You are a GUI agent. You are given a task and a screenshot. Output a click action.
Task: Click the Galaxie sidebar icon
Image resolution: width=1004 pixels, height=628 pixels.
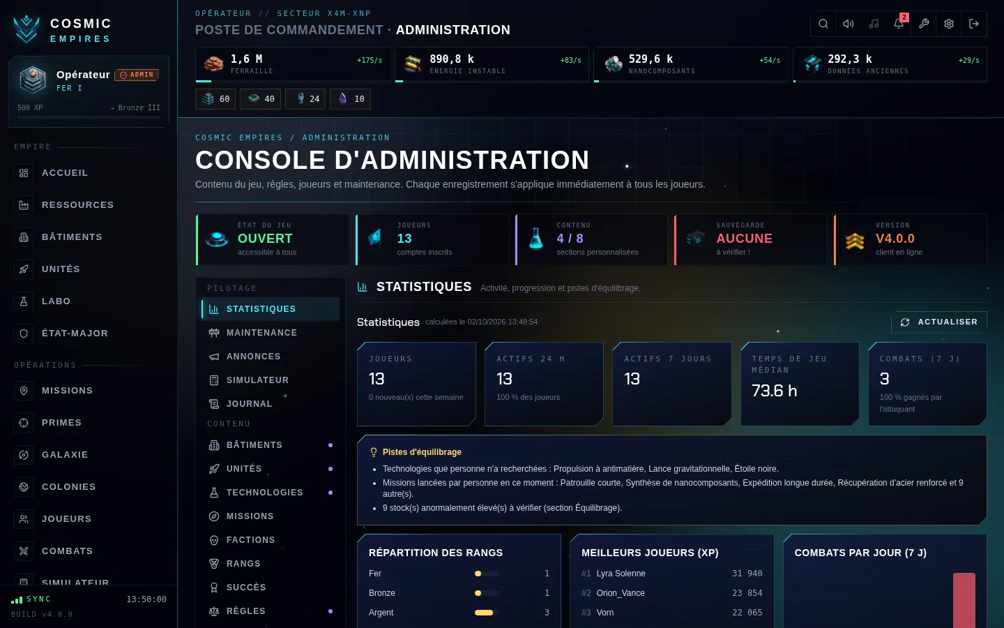24,455
